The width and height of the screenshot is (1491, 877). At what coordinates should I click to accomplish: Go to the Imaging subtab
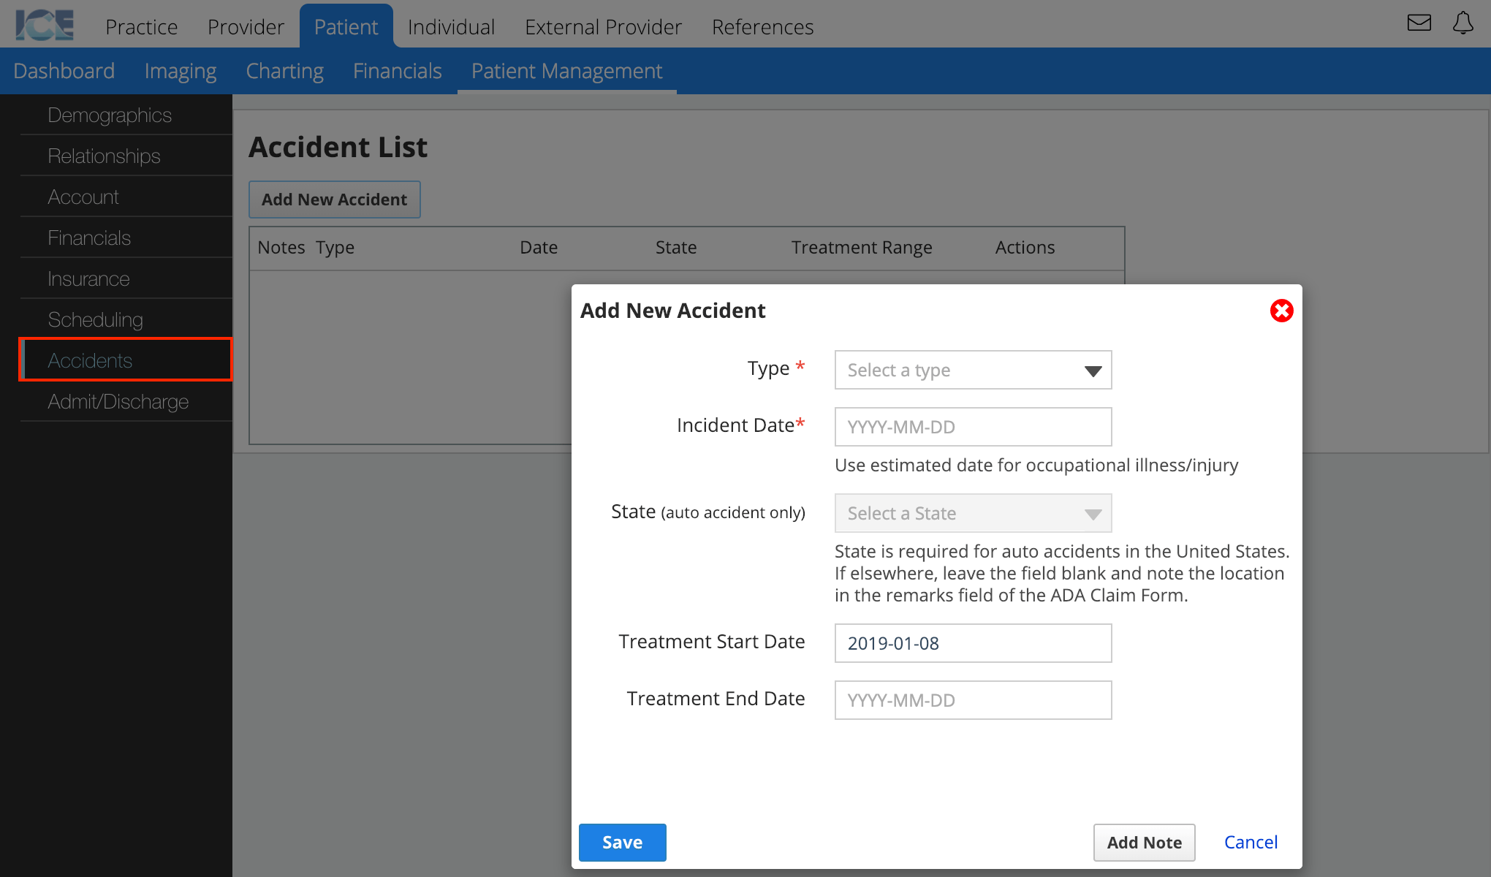(x=181, y=71)
